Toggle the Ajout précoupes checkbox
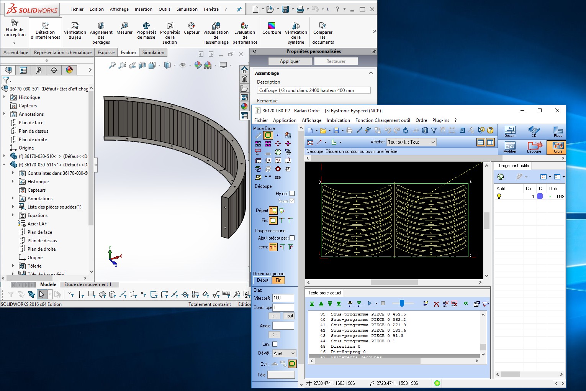Image resolution: width=586 pixels, height=391 pixels. pos(292,238)
